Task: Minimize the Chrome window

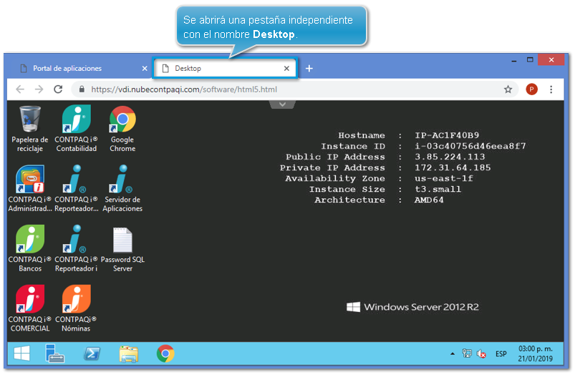Action: tap(513, 60)
